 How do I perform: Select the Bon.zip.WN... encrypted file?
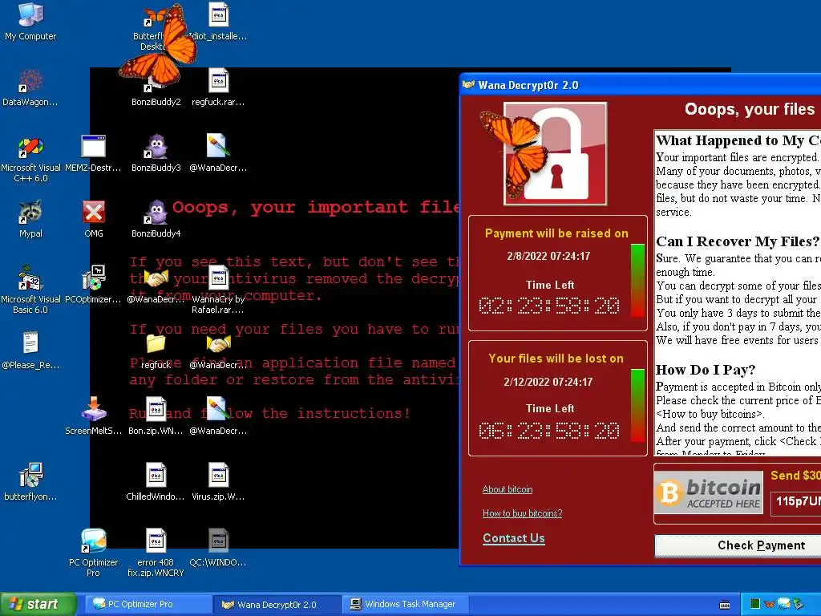click(156, 416)
